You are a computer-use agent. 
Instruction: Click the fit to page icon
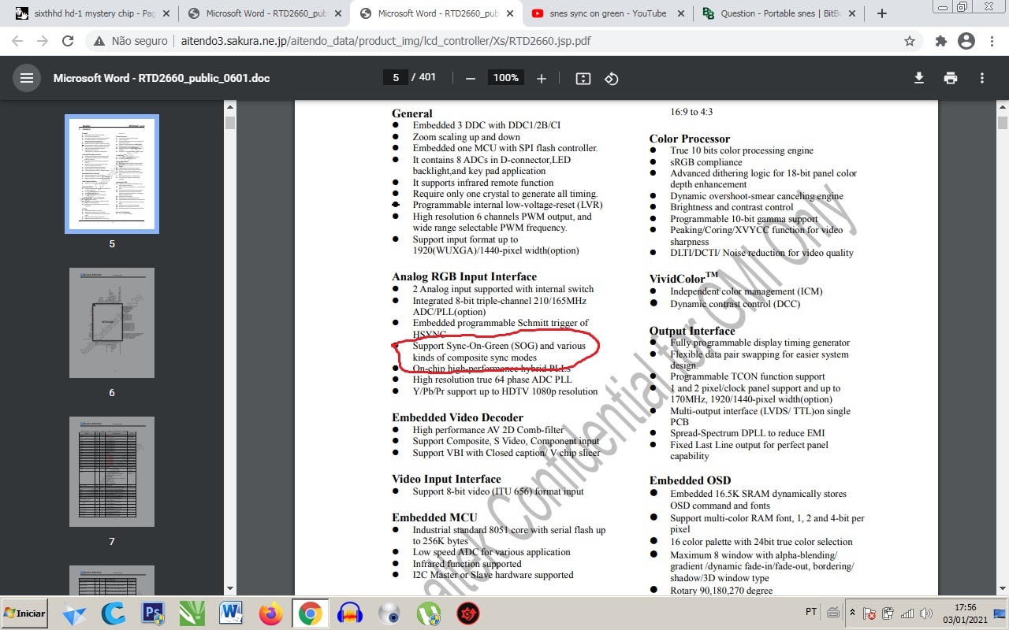[x=583, y=78]
